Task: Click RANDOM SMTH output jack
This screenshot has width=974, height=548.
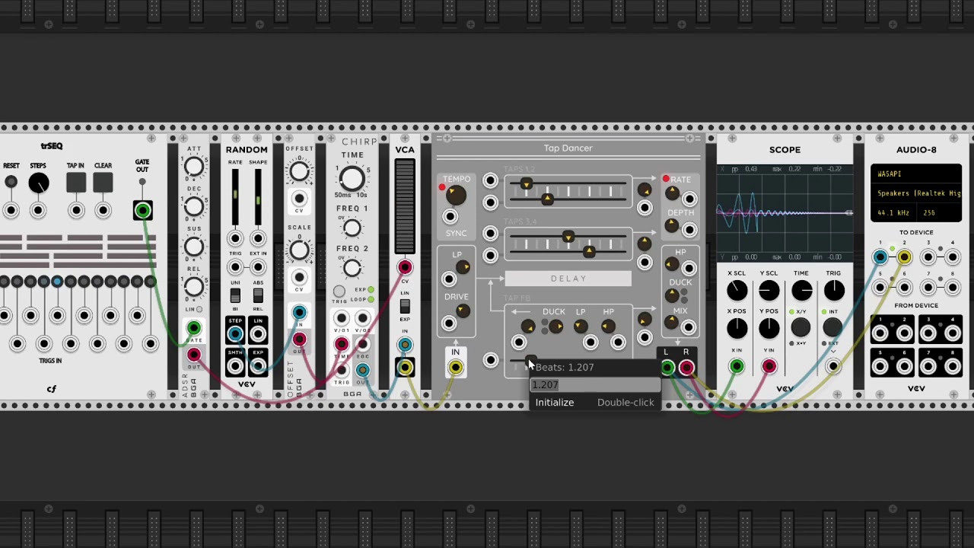Action: [x=235, y=366]
